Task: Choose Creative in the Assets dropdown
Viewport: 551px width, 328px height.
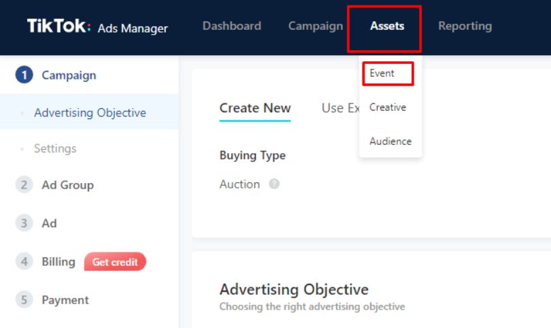Action: coord(388,108)
